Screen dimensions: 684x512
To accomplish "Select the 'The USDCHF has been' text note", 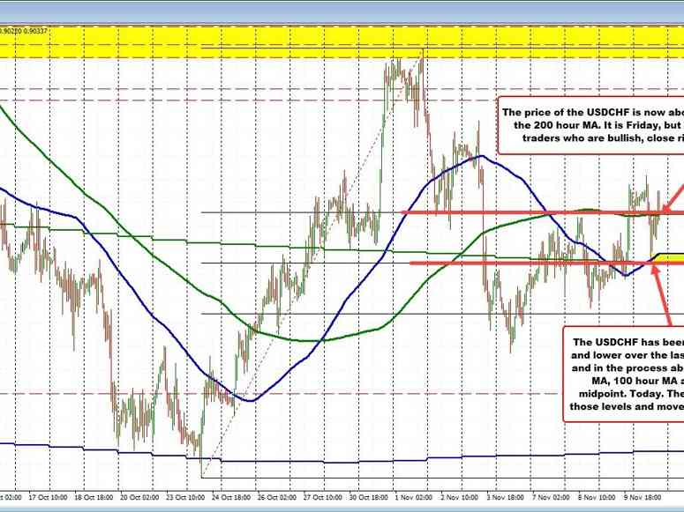I will point(623,374).
